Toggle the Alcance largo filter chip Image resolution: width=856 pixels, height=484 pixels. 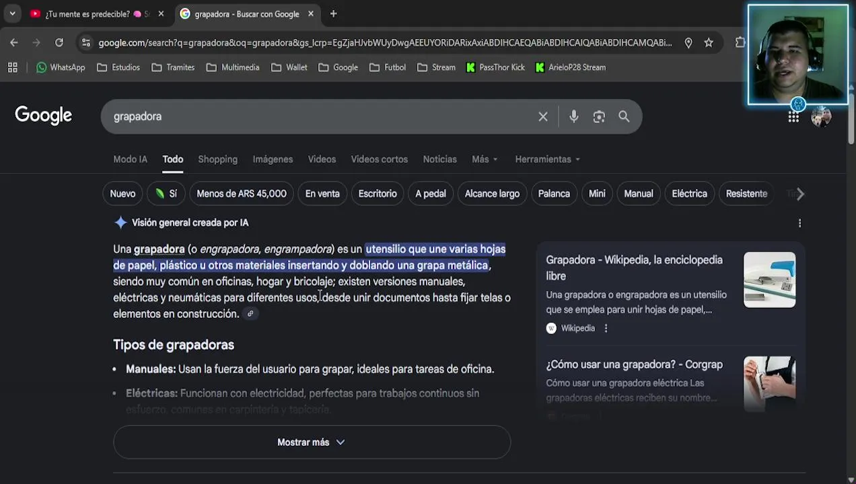pos(492,194)
